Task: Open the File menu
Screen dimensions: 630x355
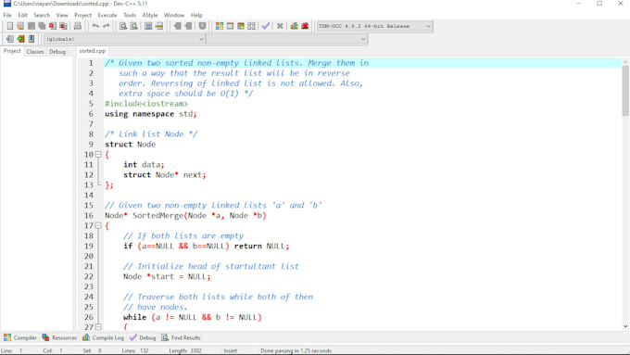Action: click(x=7, y=15)
